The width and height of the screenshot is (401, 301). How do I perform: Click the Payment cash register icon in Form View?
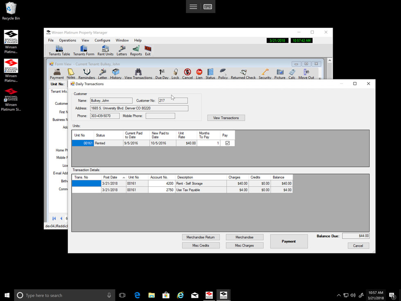[57, 74]
